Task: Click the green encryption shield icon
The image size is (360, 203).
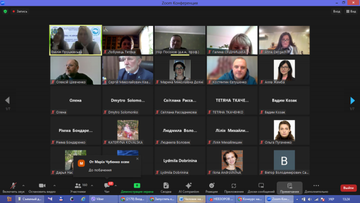Action: [5, 11]
